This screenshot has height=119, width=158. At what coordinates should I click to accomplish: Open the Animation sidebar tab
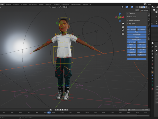point(149,32)
